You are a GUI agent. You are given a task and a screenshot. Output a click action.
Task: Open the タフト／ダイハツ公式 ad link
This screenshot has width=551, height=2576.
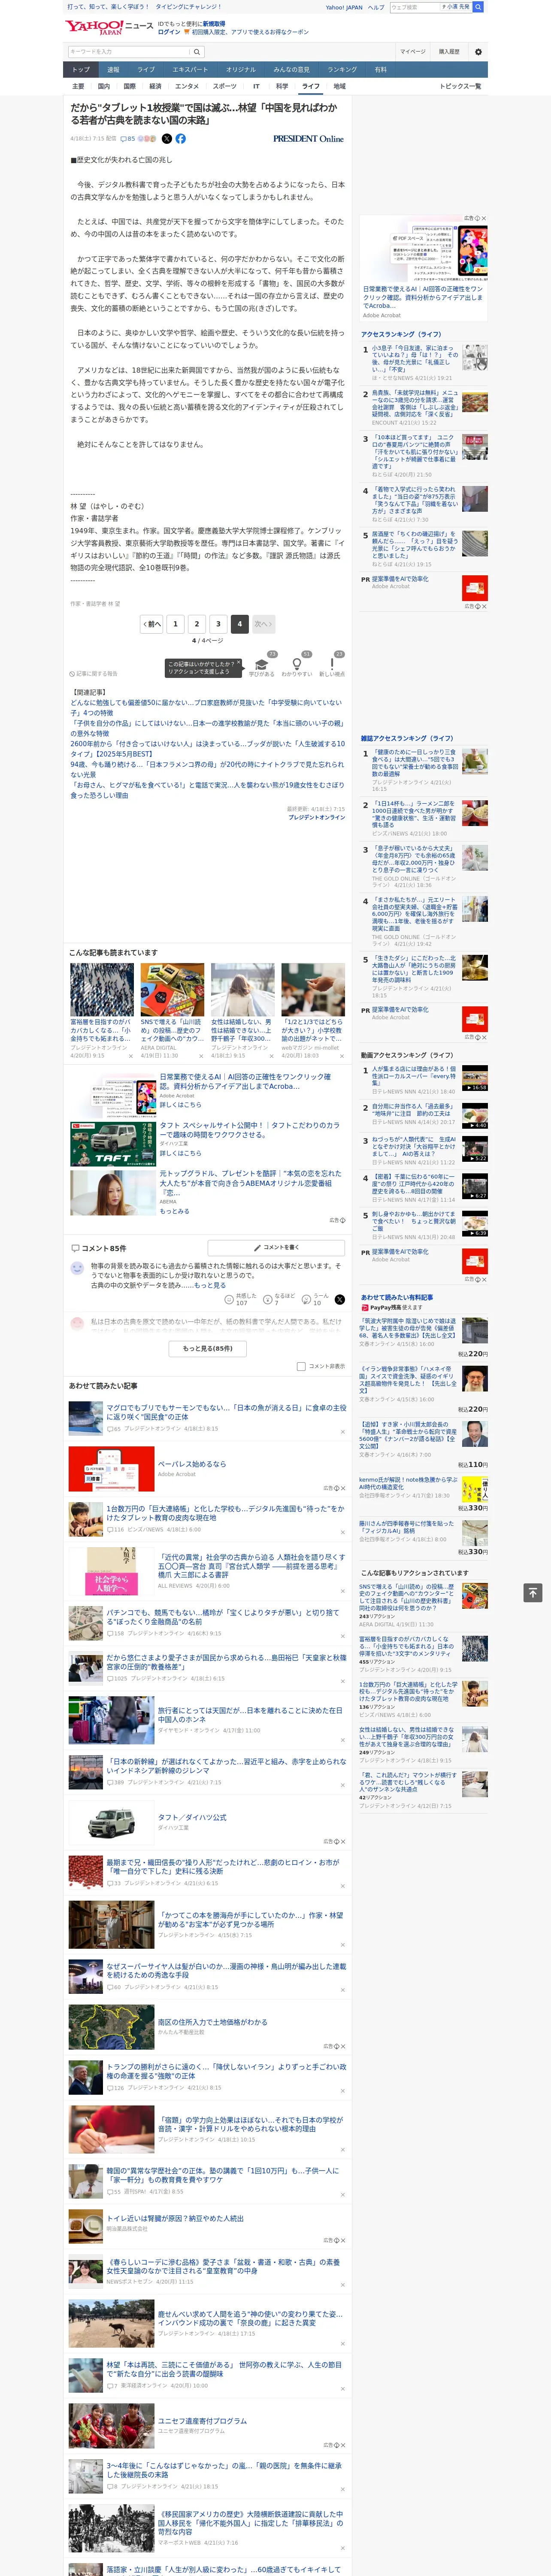[x=192, y=1817]
